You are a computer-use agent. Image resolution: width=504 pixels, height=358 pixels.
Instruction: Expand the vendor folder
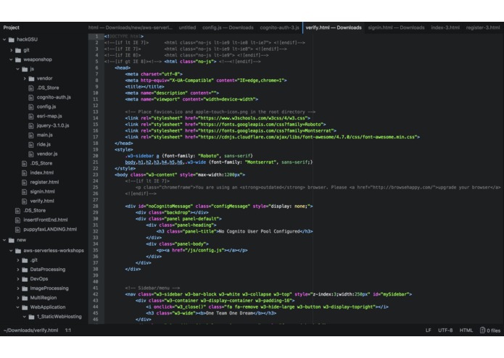(x=25, y=78)
